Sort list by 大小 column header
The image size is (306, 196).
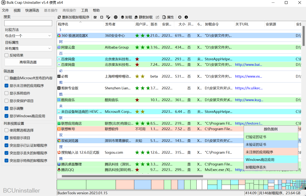(x=180, y=24)
